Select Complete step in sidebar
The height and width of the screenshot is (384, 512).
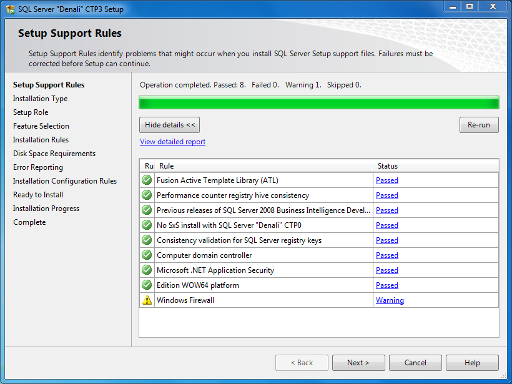29,222
